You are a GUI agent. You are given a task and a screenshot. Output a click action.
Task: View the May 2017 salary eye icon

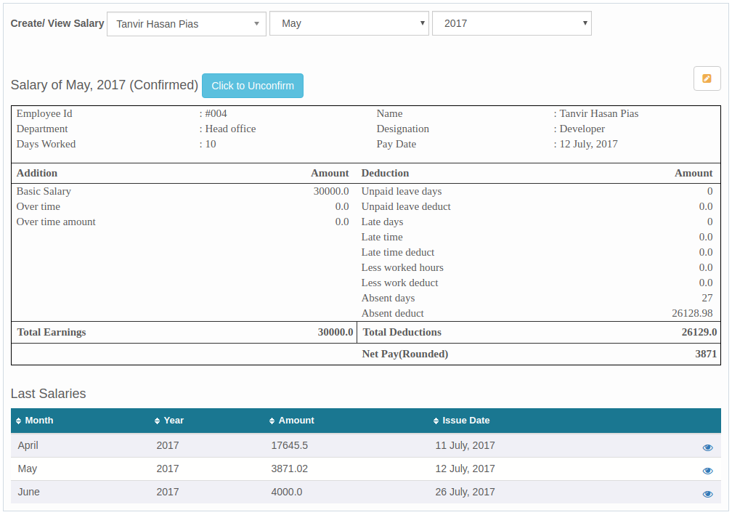(707, 471)
